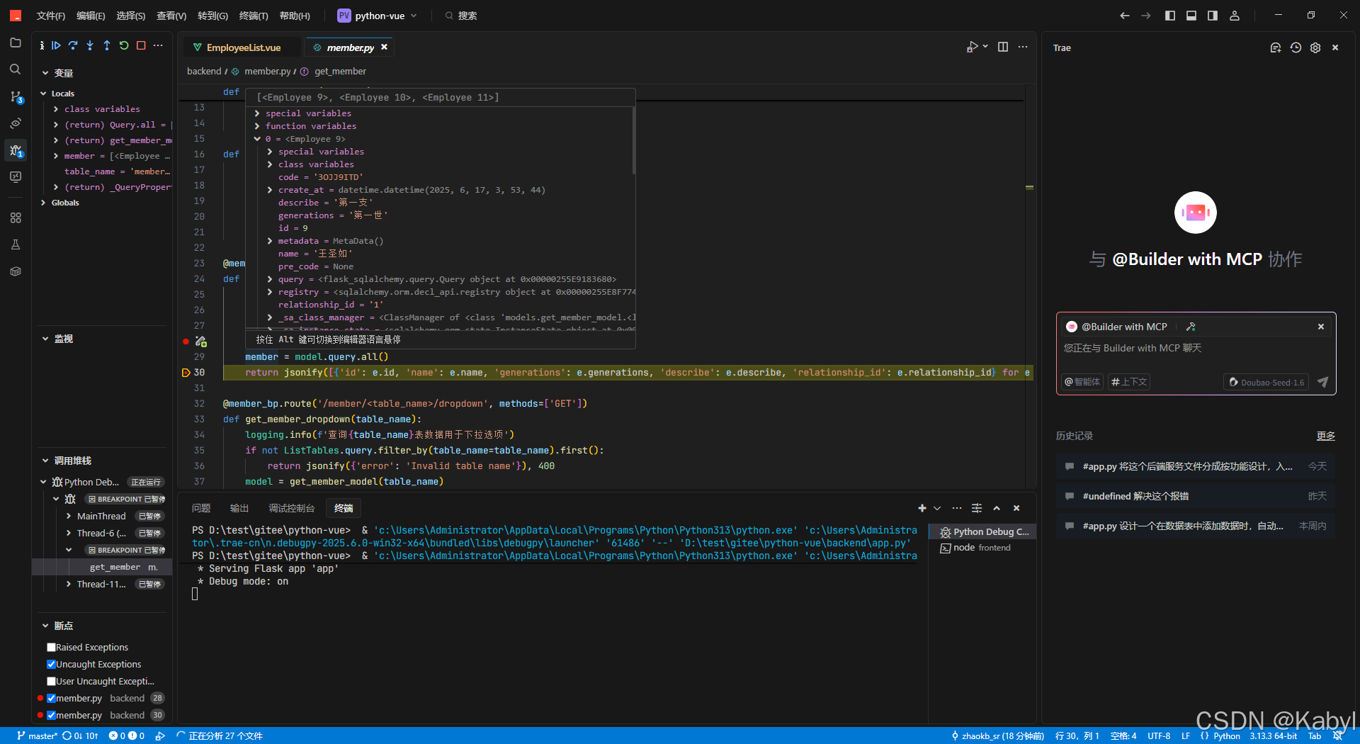The image size is (1360, 744).
Task: Click the Step Into debug icon
Action: coord(90,45)
